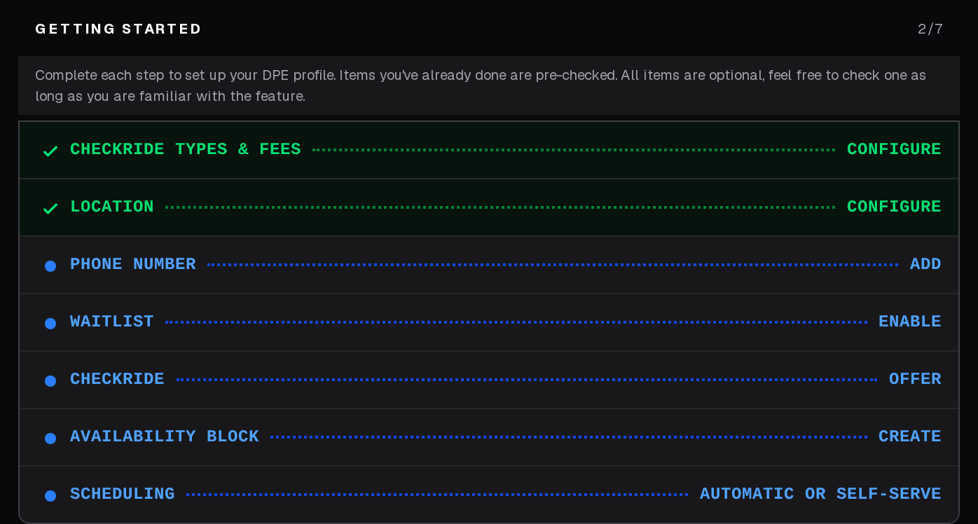Choose Automatic or Self-Serve scheduling

click(x=820, y=494)
